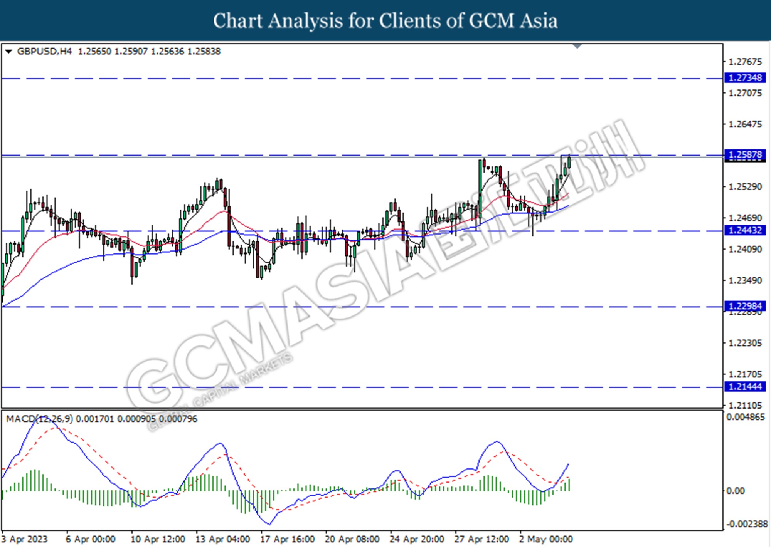771x550 pixels.
Task: Select the 1.22984 price level label
Action: coord(745,306)
